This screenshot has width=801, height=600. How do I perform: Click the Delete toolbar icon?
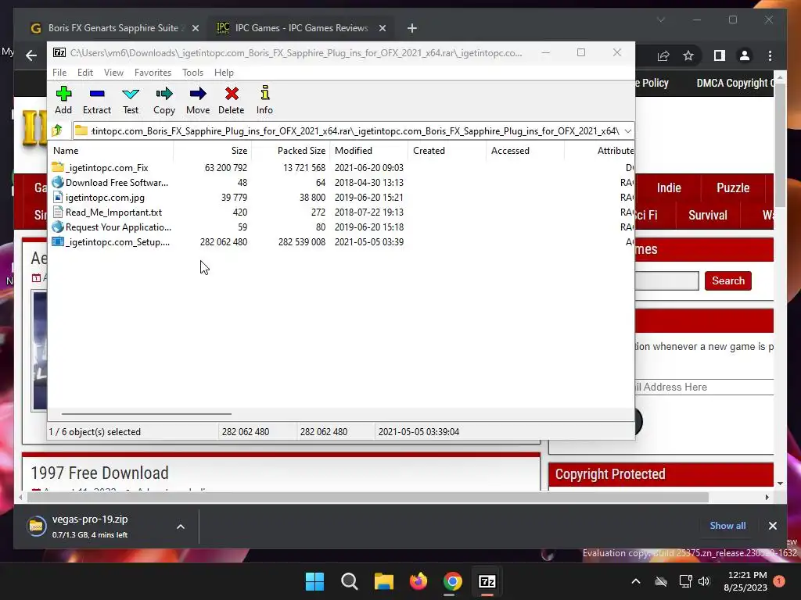coord(232,100)
